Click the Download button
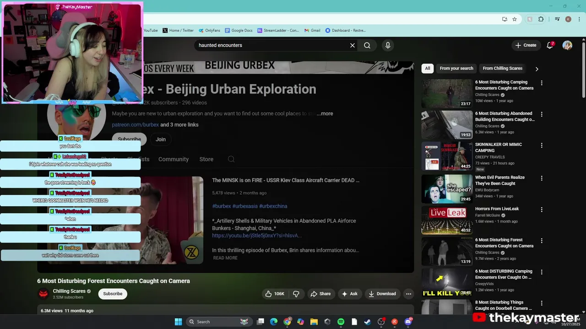586x329 pixels. coord(382,294)
